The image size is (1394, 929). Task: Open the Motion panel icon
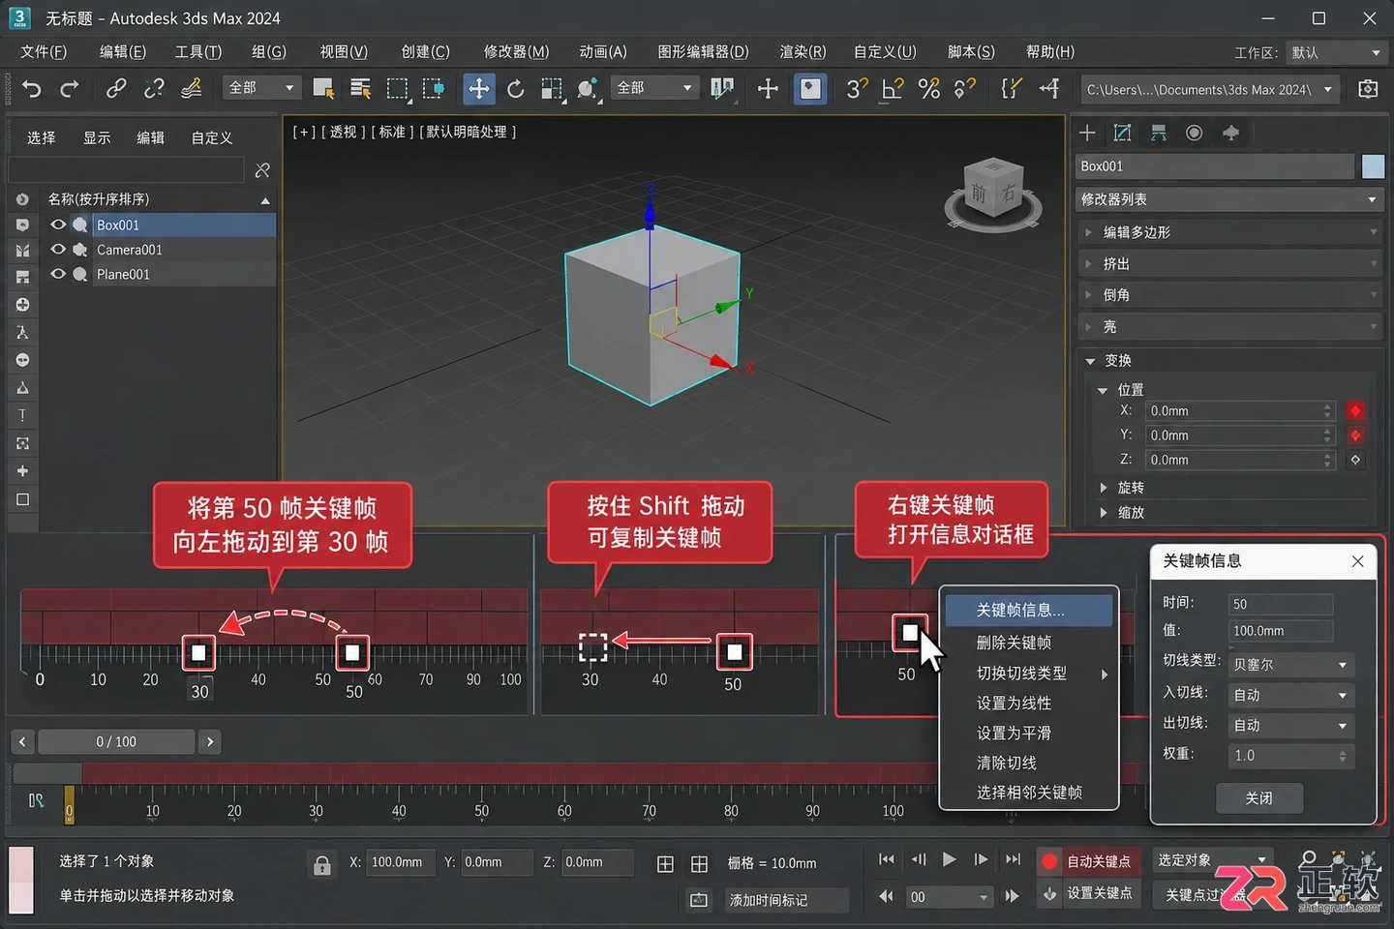coord(1195,133)
